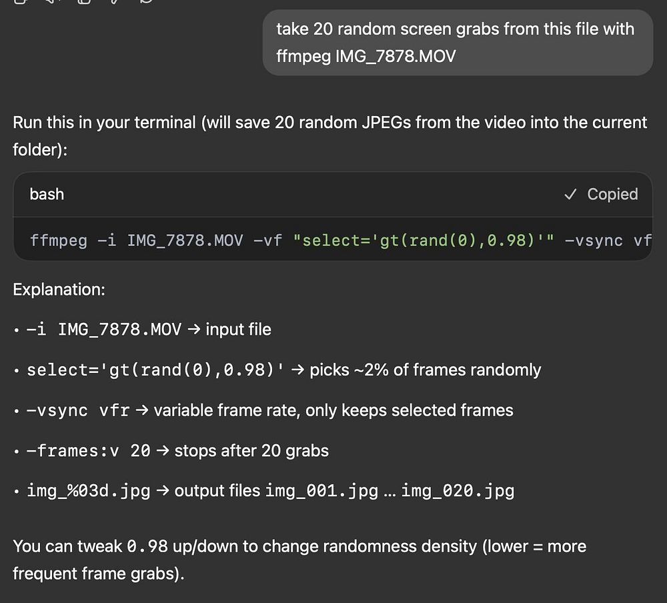Click the "select='gt(rand(0),0.98)'" inline code bullet

tap(155, 370)
